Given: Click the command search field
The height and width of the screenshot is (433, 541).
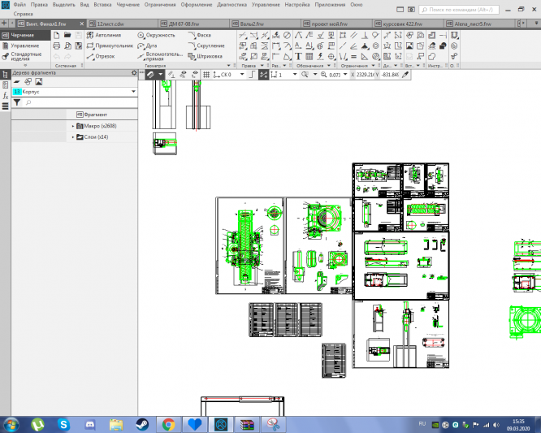Looking at the screenshot, I should (x=459, y=10).
